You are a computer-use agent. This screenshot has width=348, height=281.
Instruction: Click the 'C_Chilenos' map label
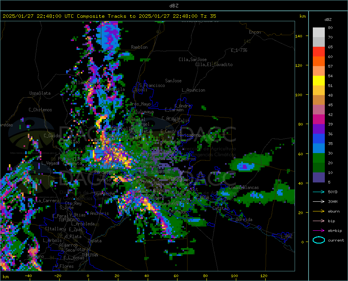(40, 110)
